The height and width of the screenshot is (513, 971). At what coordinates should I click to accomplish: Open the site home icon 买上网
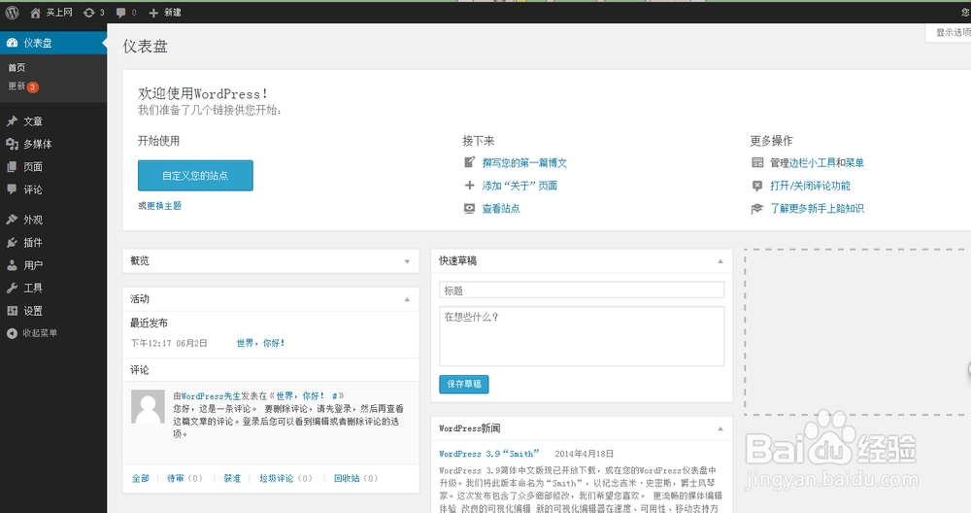point(35,13)
